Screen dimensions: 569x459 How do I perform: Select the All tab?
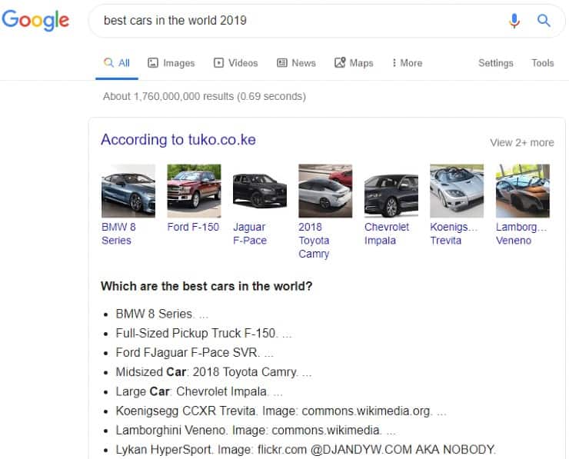pos(117,63)
